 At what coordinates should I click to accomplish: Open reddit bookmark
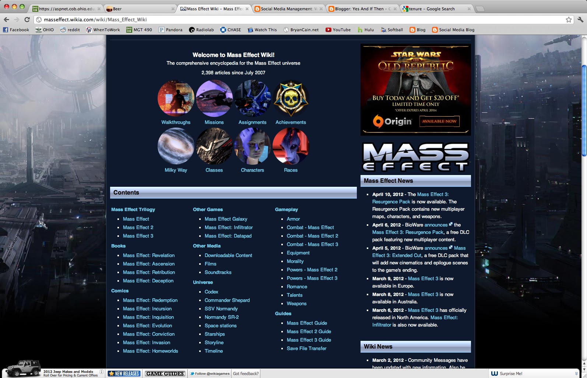(70, 30)
